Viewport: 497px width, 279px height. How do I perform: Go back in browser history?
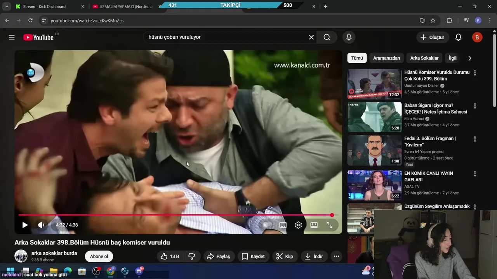7,21
